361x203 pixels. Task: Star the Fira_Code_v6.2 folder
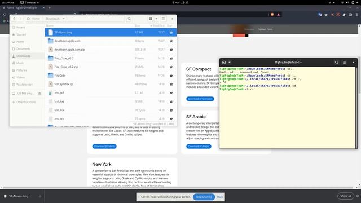tap(171, 58)
